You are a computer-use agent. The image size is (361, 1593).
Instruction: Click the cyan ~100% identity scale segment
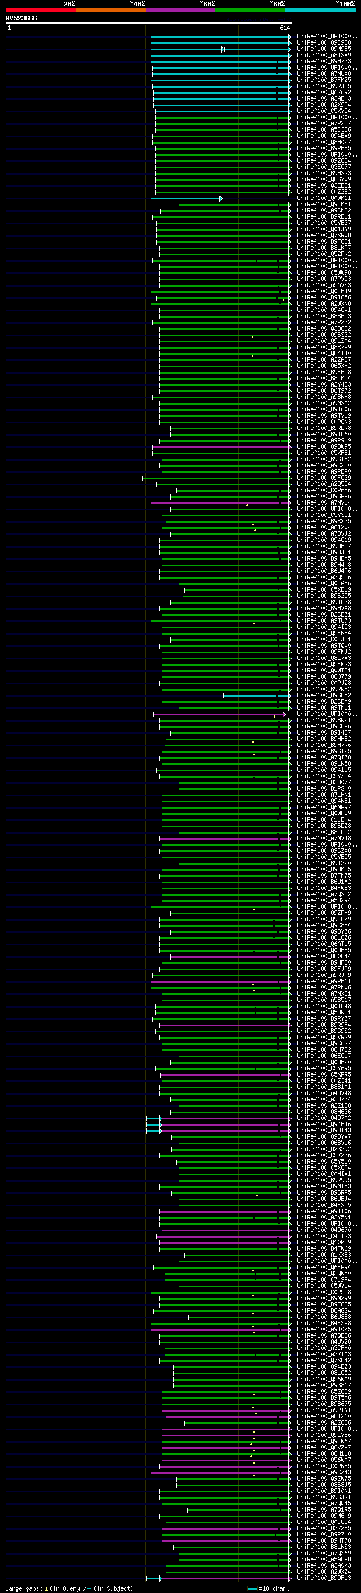[x=320, y=10]
